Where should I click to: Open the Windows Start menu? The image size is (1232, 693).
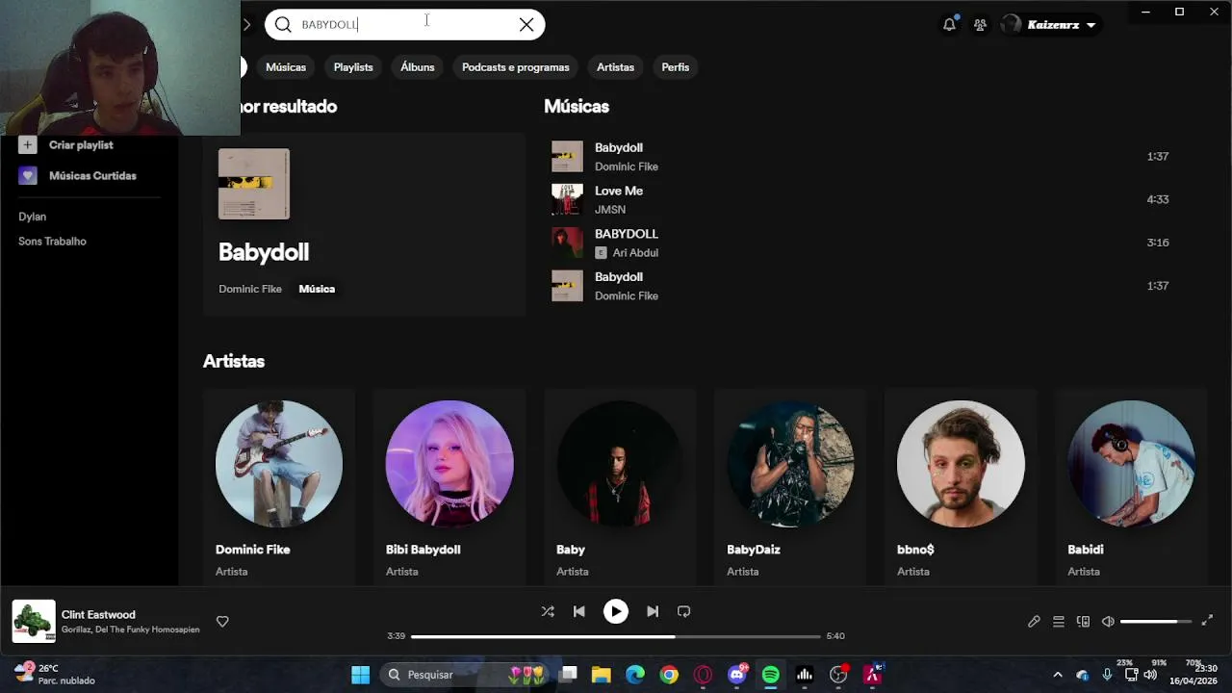coord(360,675)
